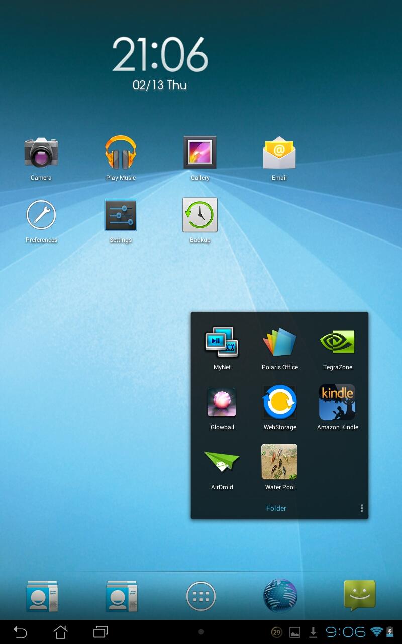Start the Glowball game
The width and height of the screenshot is (402, 644).
[x=222, y=402]
